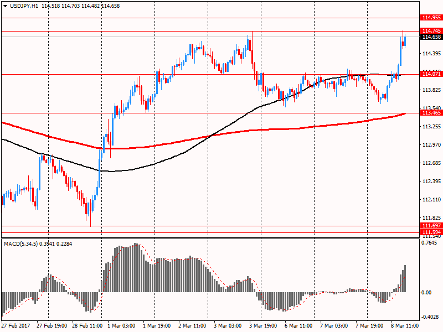Select the 114.745 red price level label
Image resolution: width=443 pixels, height=332 pixels.
(x=431, y=30)
